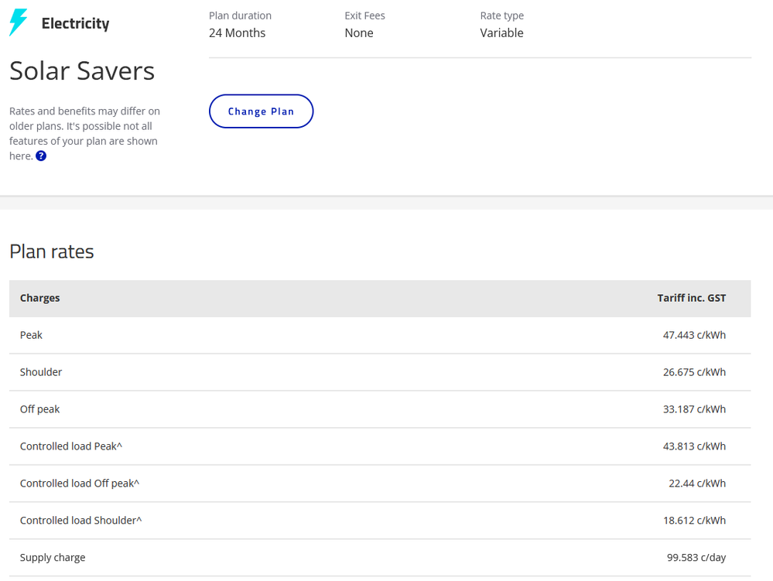Select the Charges column header
The image size is (773, 581).
coord(39,298)
